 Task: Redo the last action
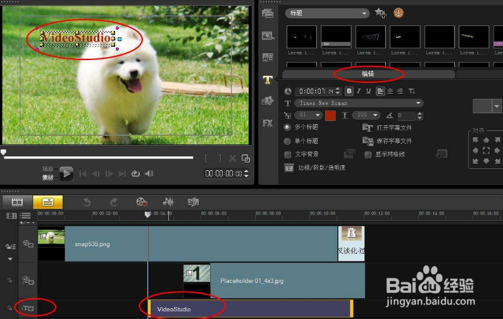(114, 202)
